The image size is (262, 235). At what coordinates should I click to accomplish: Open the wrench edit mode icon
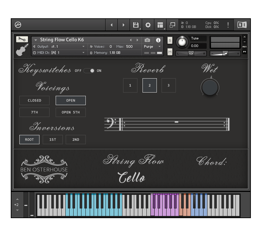[22, 39]
